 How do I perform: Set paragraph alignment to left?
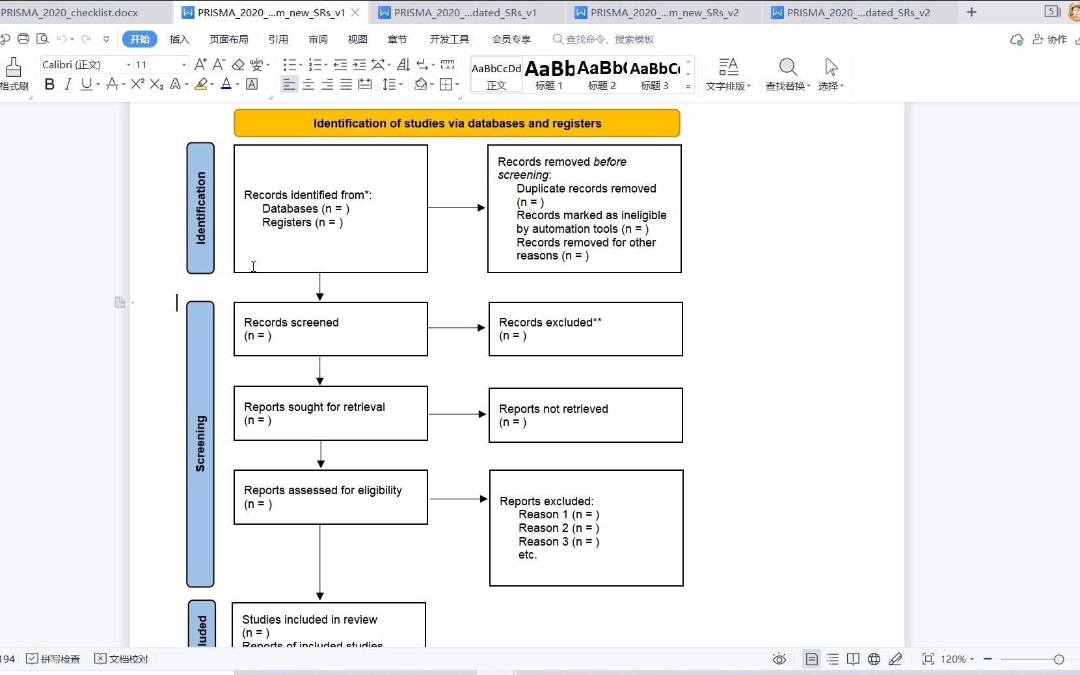(x=290, y=84)
